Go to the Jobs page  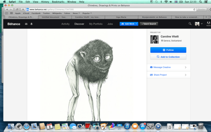110,24
